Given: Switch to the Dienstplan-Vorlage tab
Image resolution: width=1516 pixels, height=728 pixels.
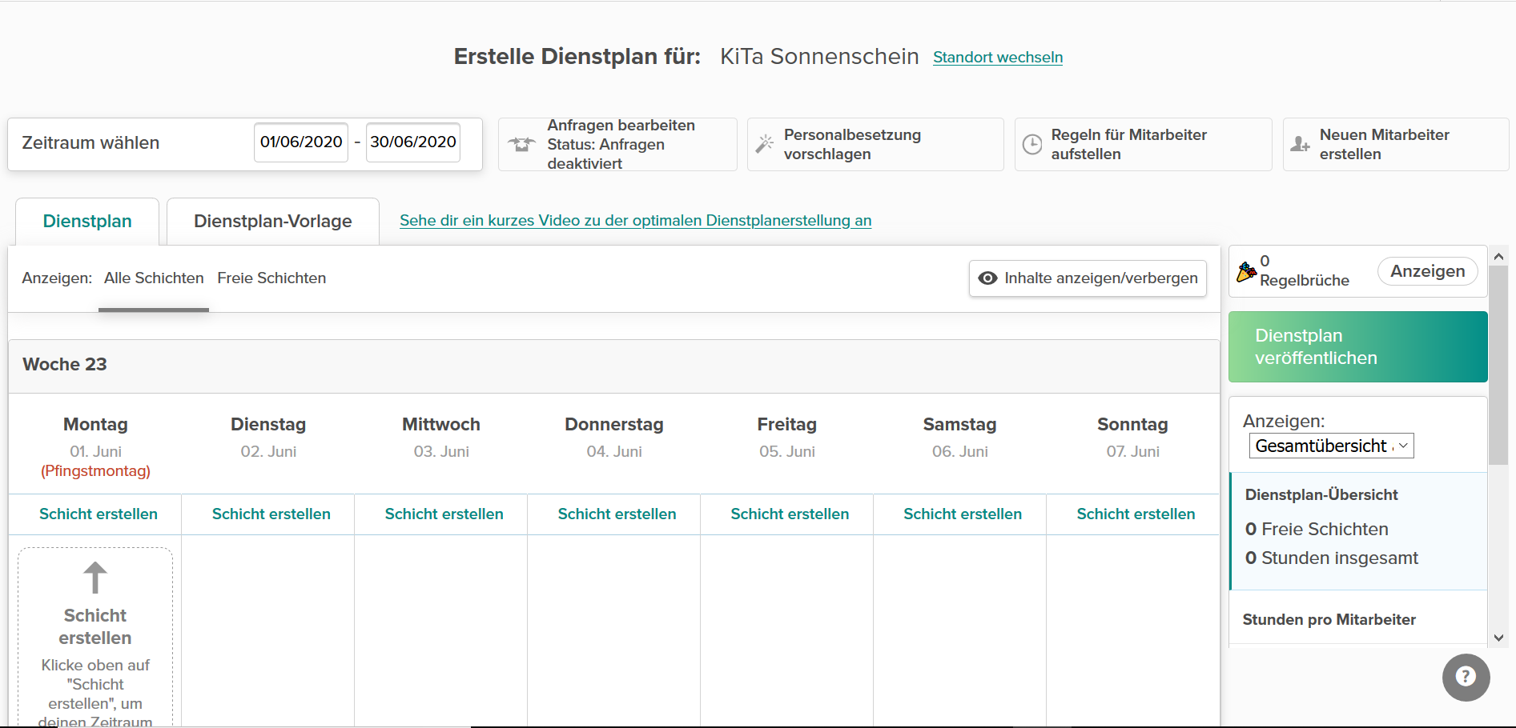Looking at the screenshot, I should [272, 222].
